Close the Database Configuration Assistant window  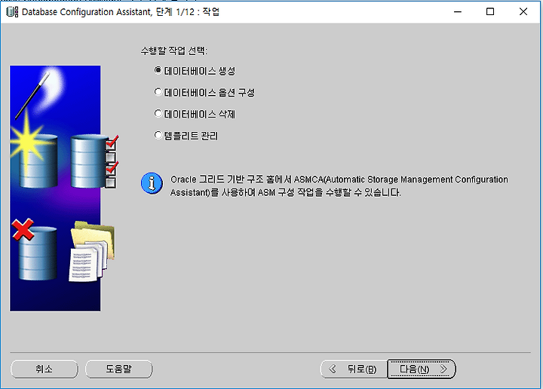click(x=523, y=12)
